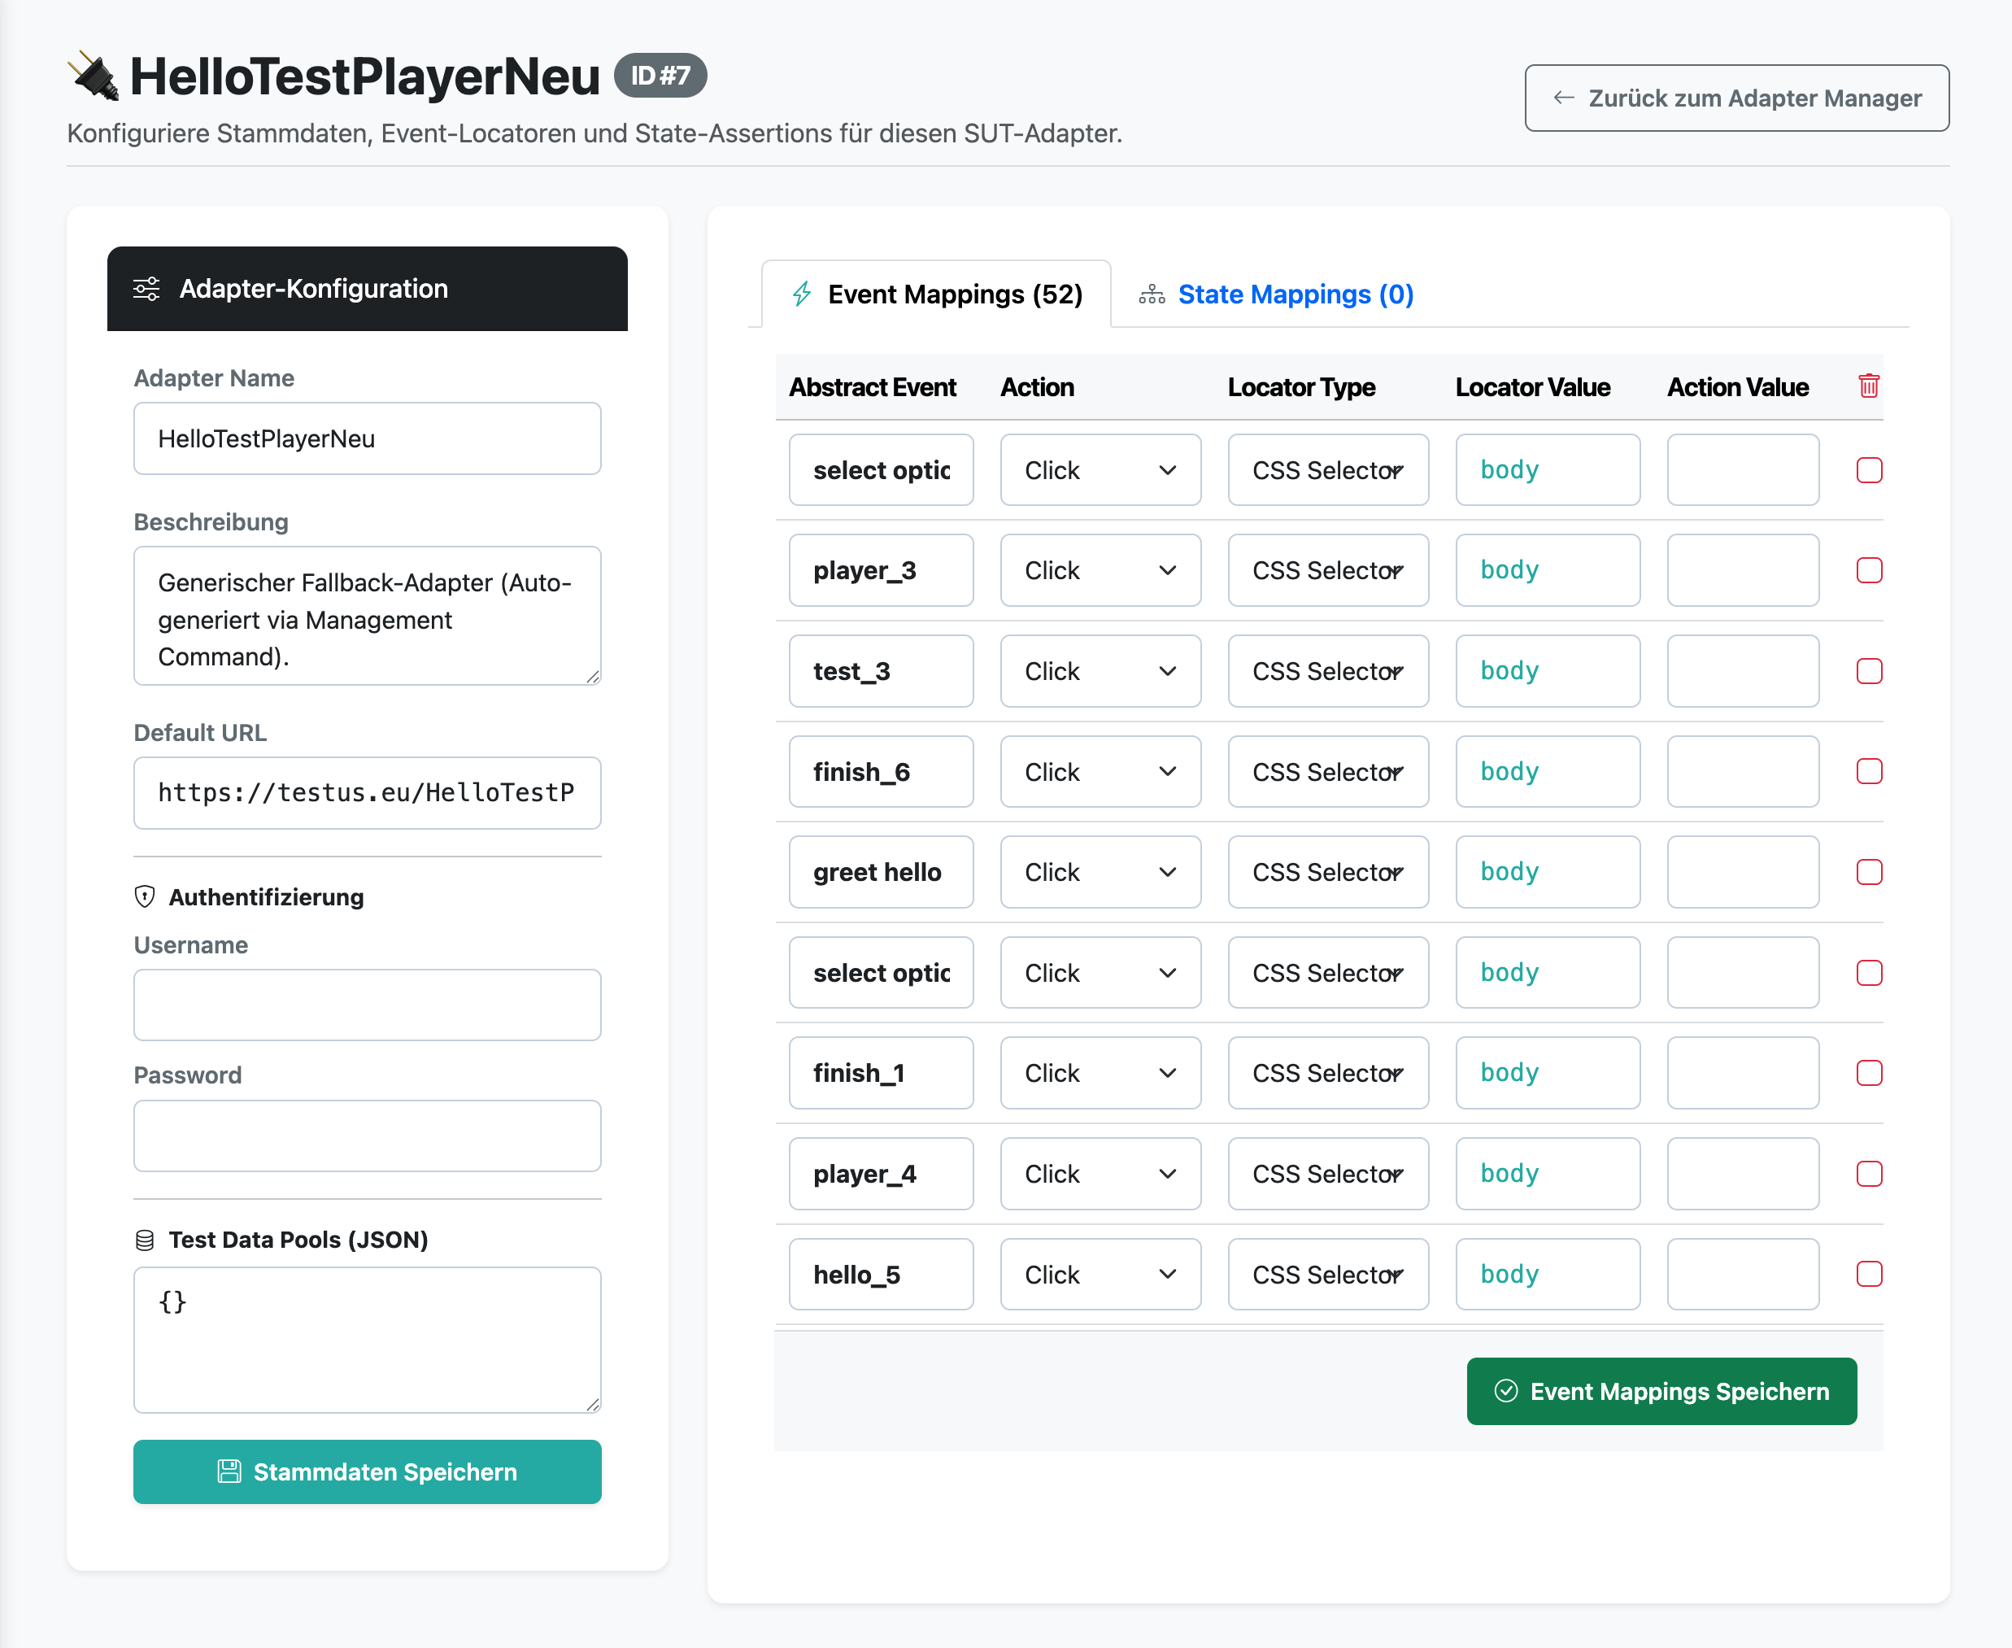
Task: Click Event Mappings Speichern button
Action: click(x=1661, y=1392)
